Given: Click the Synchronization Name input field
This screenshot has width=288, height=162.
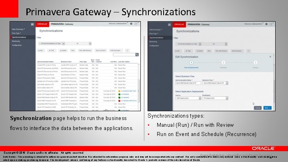Looking at the screenshot, I should click(x=188, y=83).
